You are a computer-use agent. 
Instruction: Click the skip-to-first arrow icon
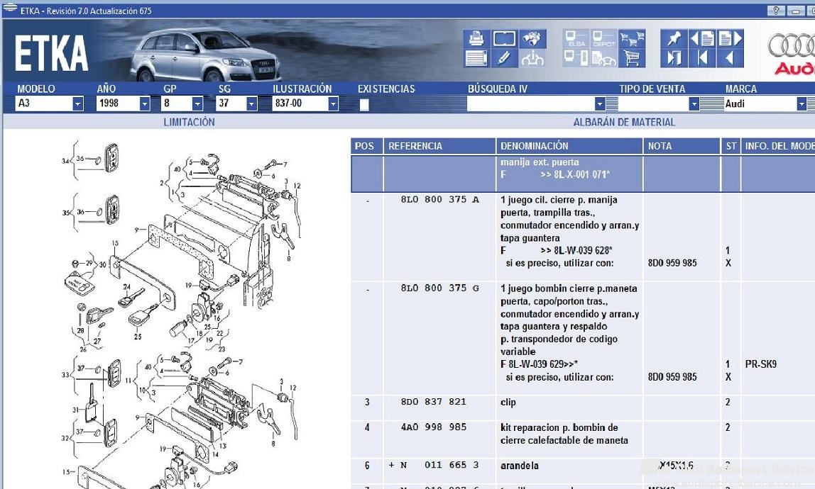(x=701, y=58)
